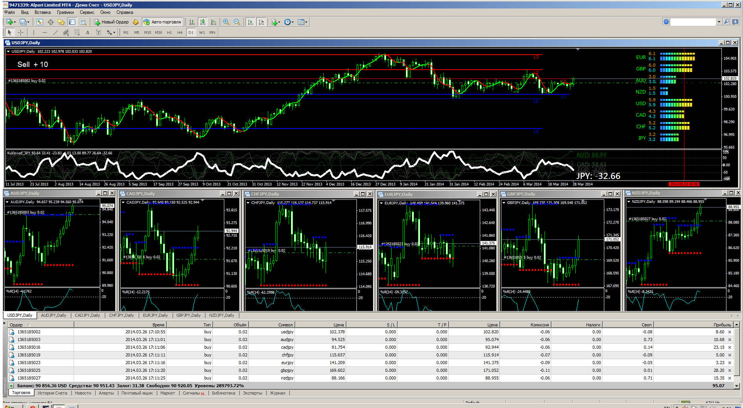Select the draw trendline tool
Viewport: 743px width, 408px height.
pyautogui.click(x=55, y=32)
